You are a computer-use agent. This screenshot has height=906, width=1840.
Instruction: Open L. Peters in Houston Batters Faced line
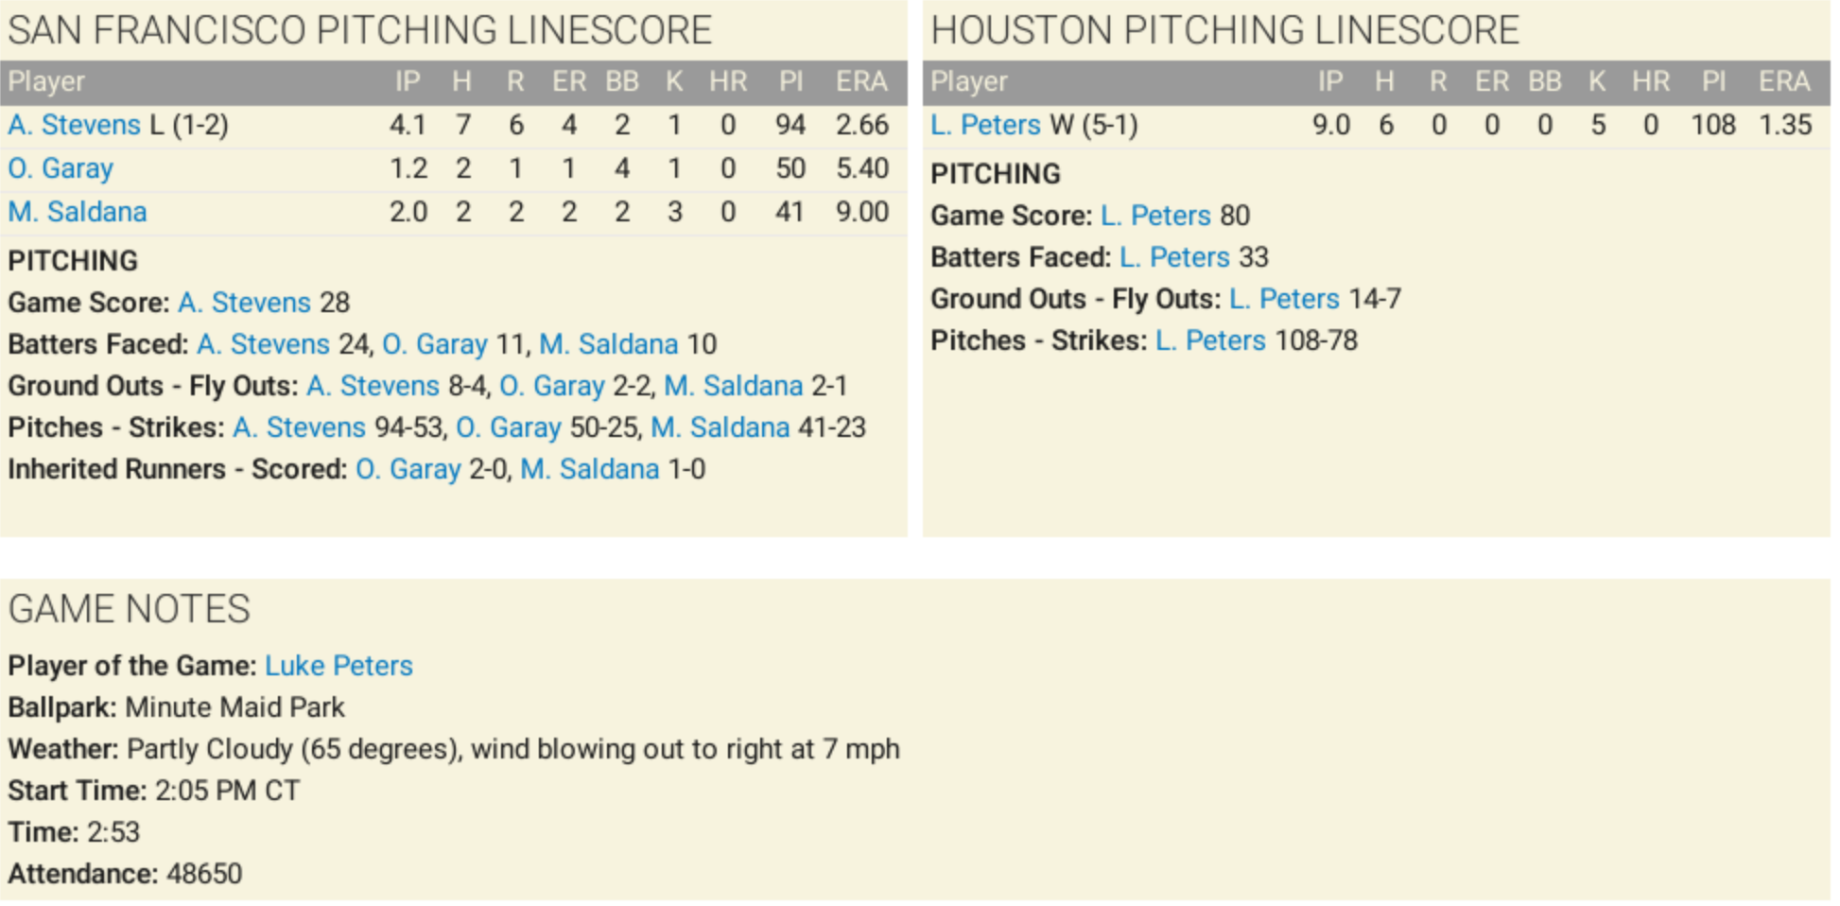[1174, 257]
